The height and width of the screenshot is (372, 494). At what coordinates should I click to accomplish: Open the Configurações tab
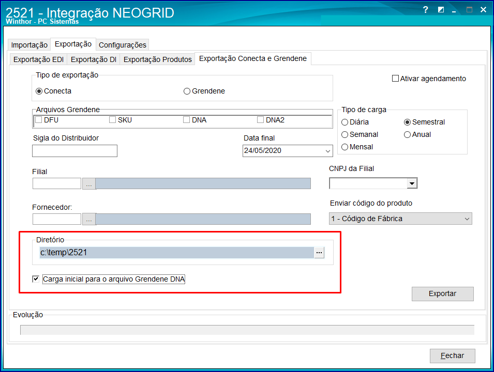(x=123, y=45)
